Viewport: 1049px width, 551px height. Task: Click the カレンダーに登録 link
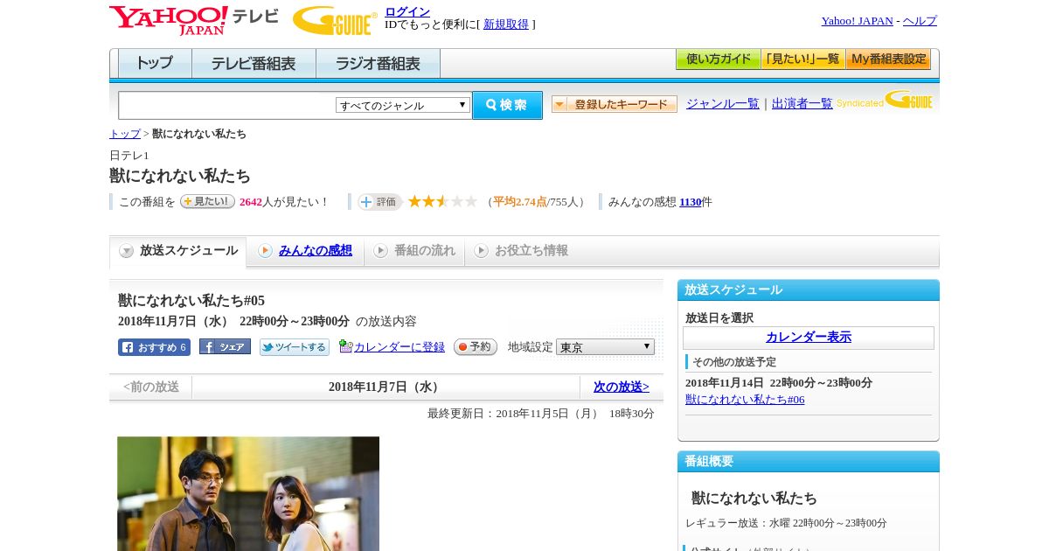coord(399,347)
